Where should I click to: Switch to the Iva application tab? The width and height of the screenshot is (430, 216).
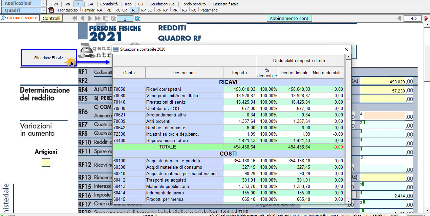(67, 4)
